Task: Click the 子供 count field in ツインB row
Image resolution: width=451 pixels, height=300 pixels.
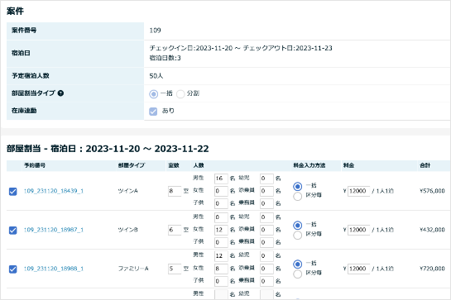Action: (x=221, y=242)
